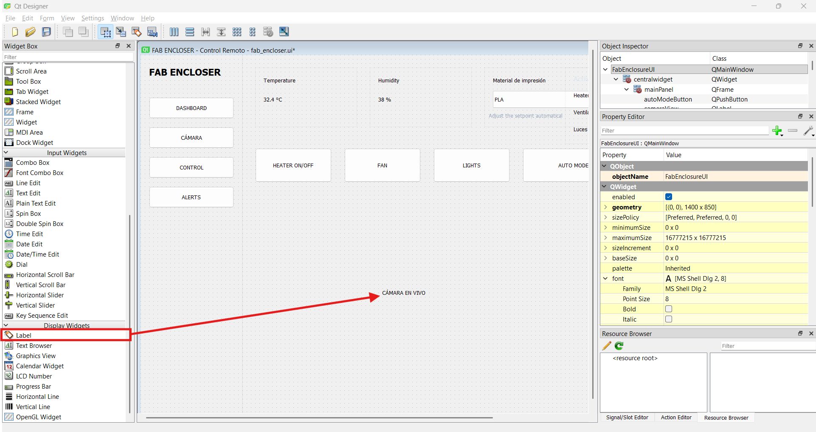
Task: Select the Edit Tab Order mode icon
Action: point(152,32)
